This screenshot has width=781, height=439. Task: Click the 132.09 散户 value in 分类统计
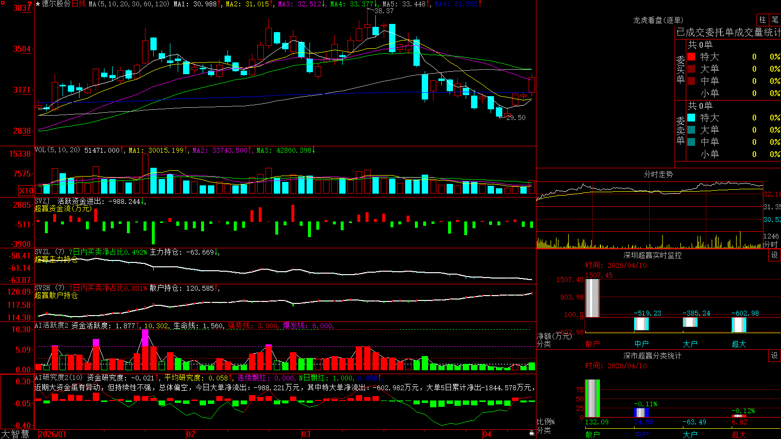pos(596,422)
